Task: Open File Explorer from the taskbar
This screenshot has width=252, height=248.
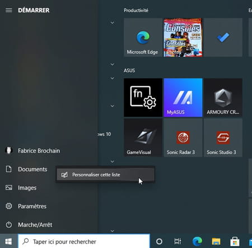Action: click(x=216, y=241)
